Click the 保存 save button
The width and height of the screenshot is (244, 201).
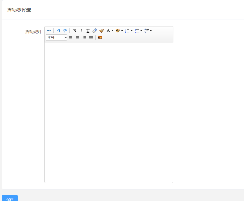coord(10,198)
